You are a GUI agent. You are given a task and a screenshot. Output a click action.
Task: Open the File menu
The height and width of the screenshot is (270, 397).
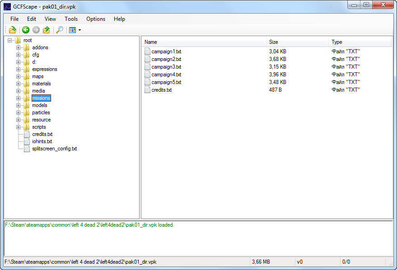(x=14, y=19)
